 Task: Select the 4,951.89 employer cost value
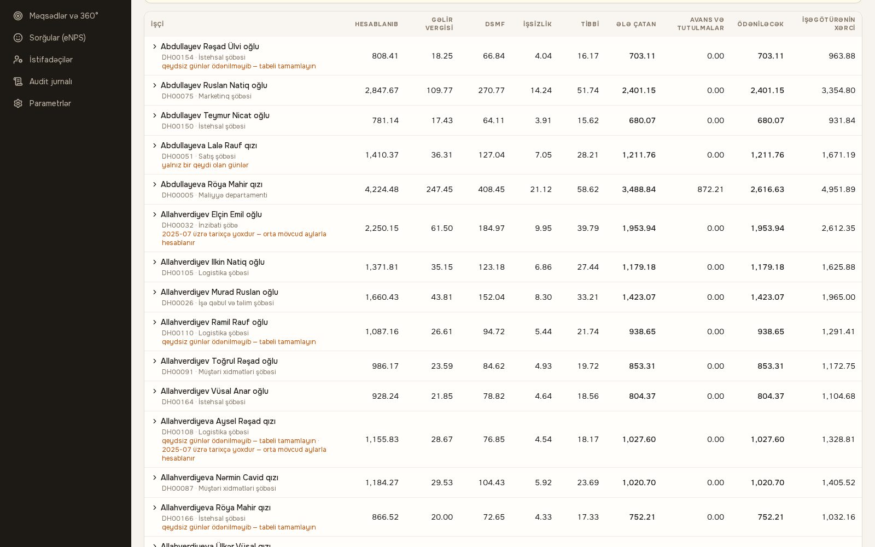pyautogui.click(x=838, y=189)
